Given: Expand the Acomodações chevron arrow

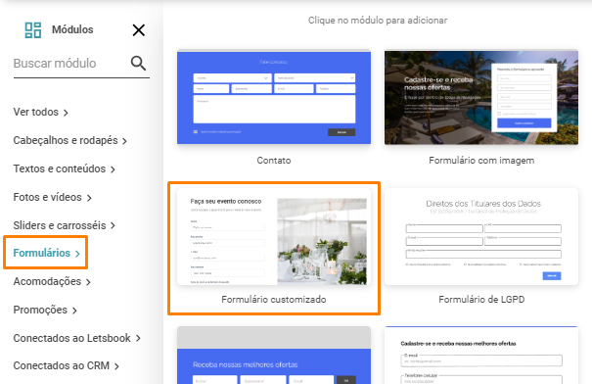Looking at the screenshot, I should (x=88, y=282).
